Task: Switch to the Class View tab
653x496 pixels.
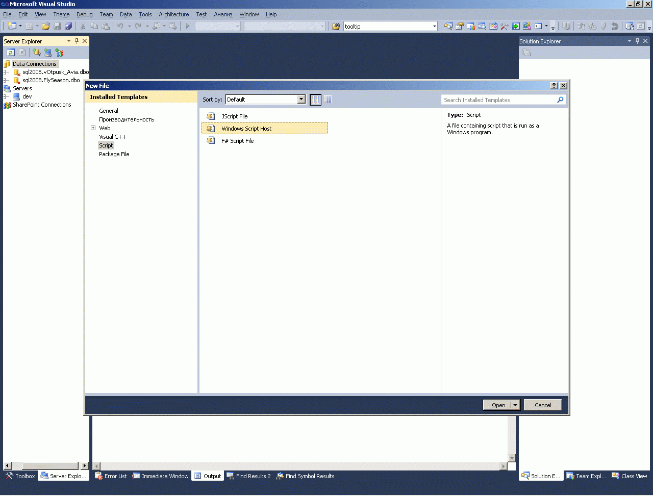Action: click(630, 476)
